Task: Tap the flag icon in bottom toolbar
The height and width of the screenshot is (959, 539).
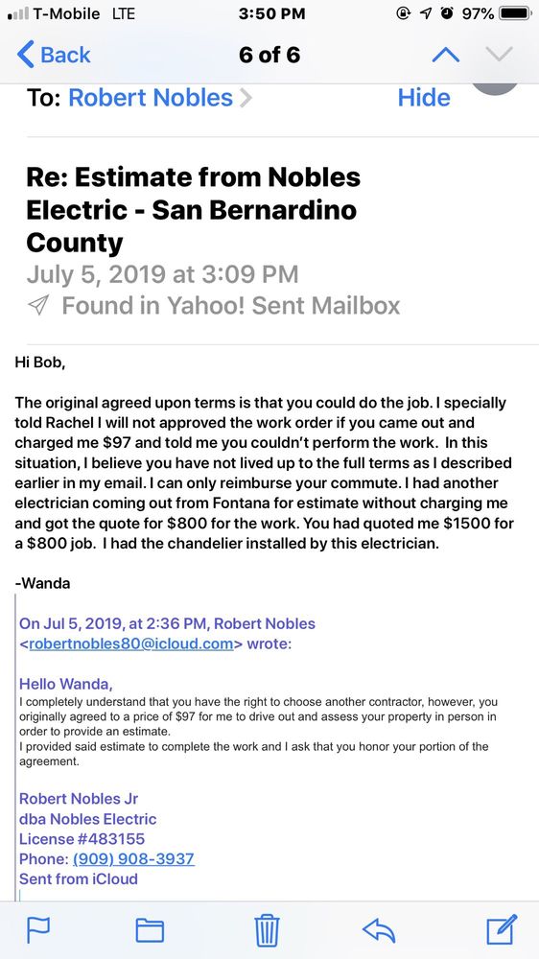Action: pos(38,930)
